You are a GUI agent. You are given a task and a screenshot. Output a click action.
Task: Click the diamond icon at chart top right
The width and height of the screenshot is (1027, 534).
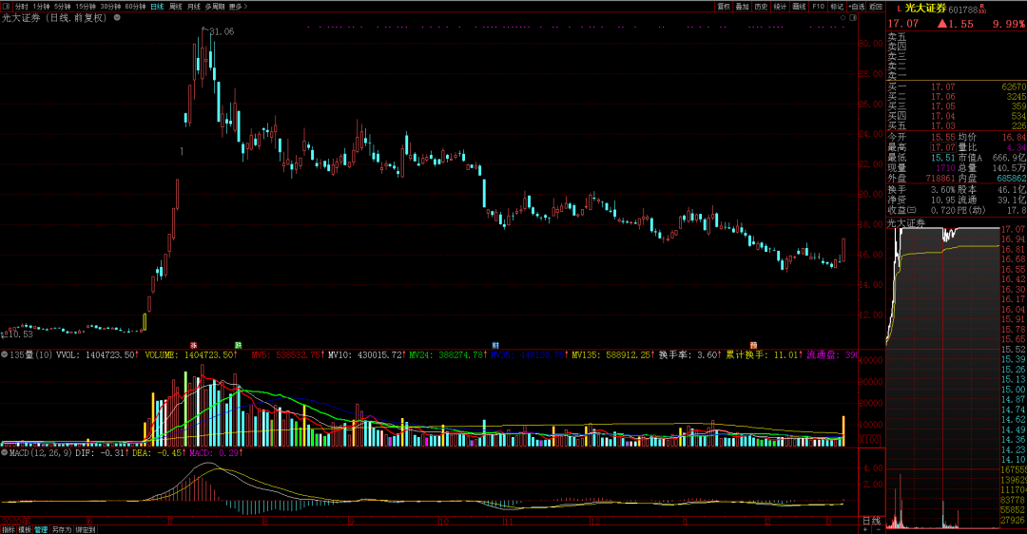pos(843,18)
